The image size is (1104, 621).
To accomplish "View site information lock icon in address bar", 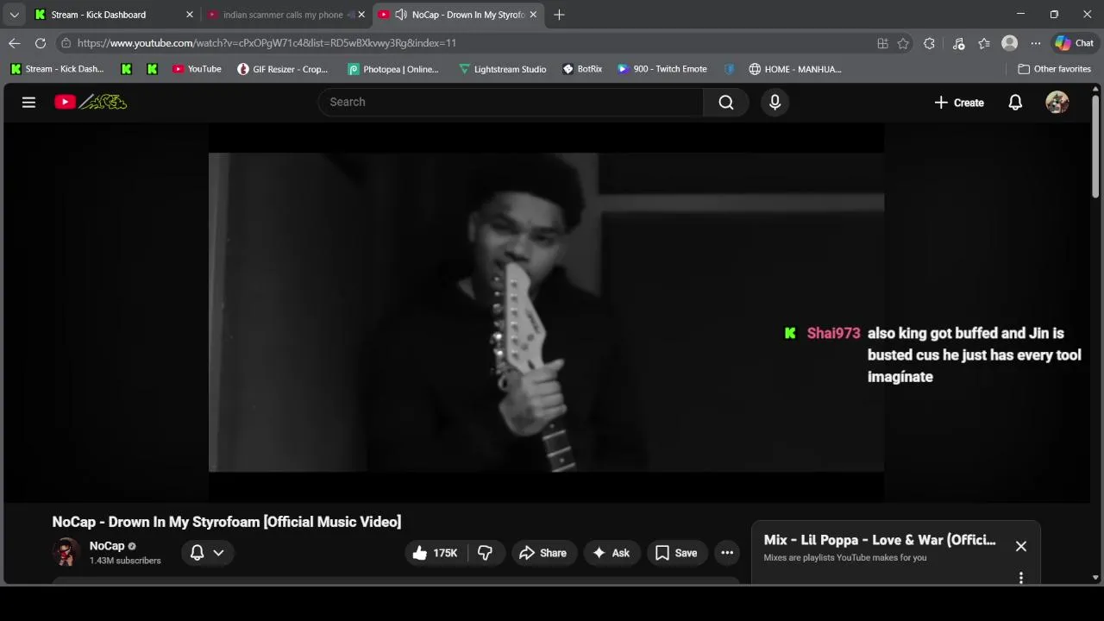I will (66, 43).
